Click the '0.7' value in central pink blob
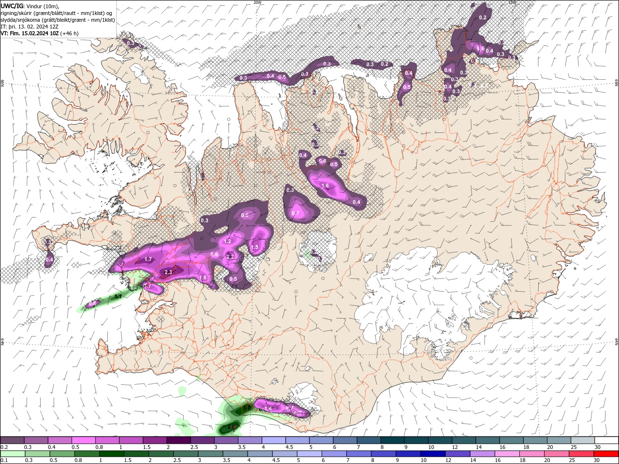 pyautogui.click(x=295, y=213)
